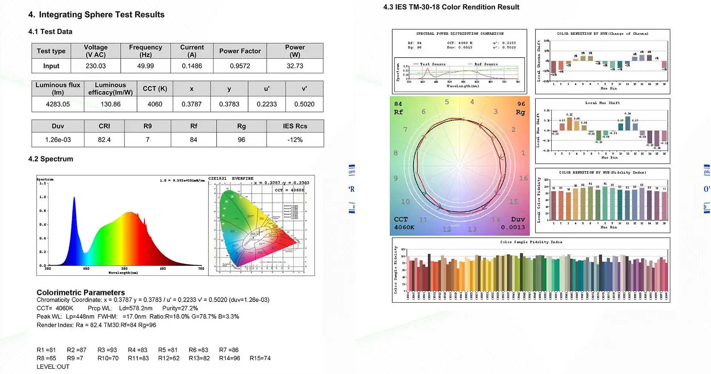Click the "R14=96" value

(x=230, y=358)
